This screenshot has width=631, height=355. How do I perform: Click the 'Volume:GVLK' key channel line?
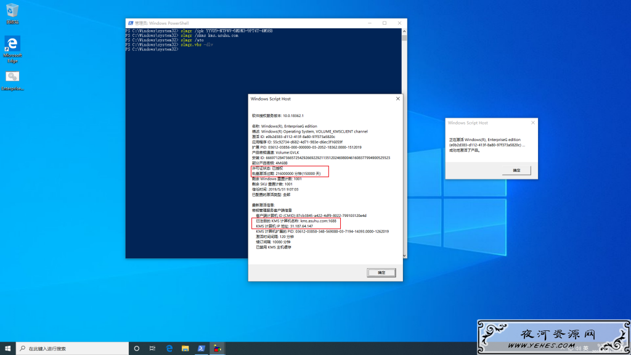(275, 153)
